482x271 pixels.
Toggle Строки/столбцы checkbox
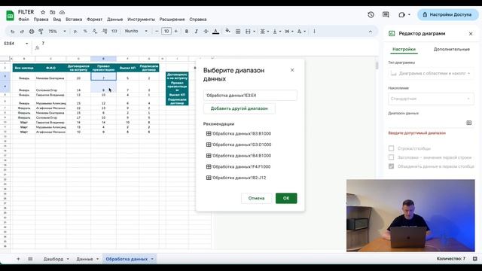(x=391, y=148)
